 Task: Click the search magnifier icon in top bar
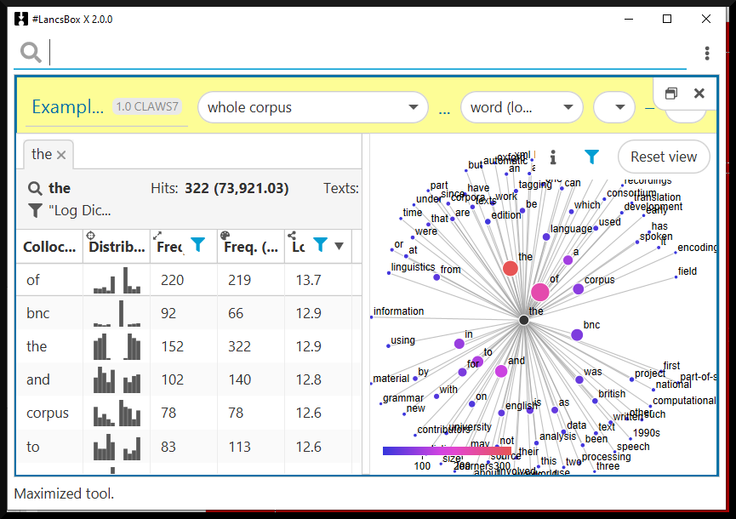tap(31, 53)
